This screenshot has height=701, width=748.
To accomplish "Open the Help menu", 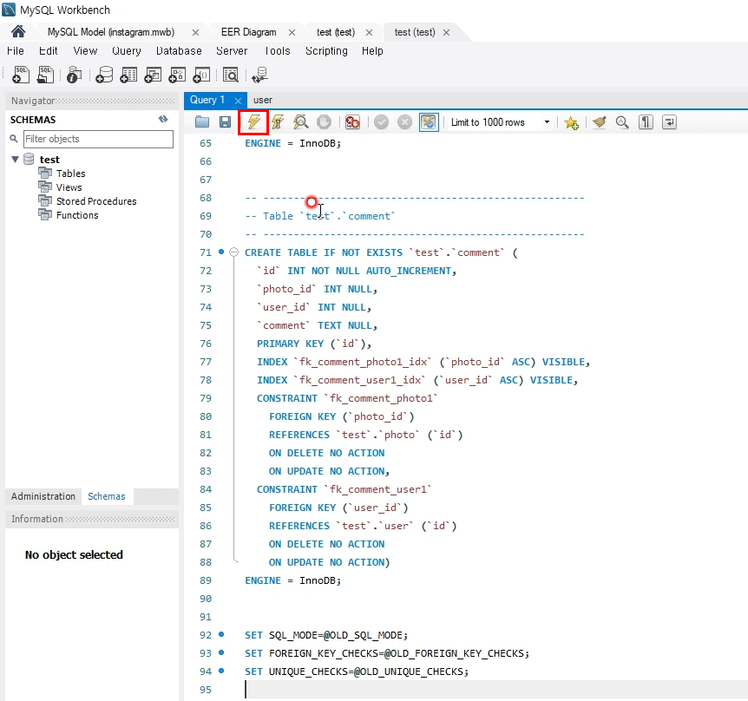I will 372,51.
